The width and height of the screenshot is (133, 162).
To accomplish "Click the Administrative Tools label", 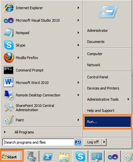I will 103,99.
